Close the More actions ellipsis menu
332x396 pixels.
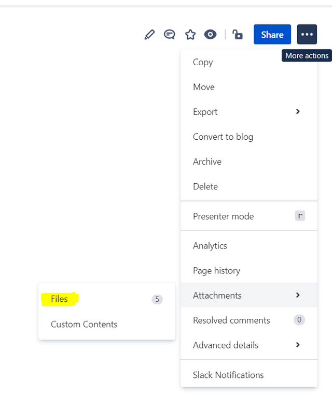pos(307,35)
